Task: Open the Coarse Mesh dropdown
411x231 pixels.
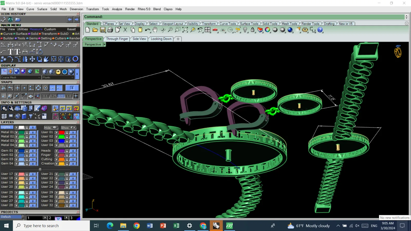Action: (x=21, y=77)
